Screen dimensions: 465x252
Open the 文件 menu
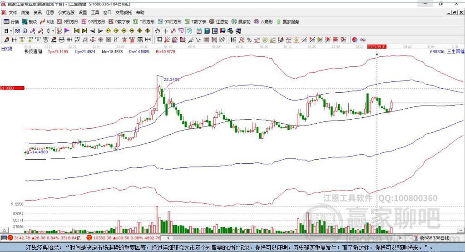click(13, 12)
